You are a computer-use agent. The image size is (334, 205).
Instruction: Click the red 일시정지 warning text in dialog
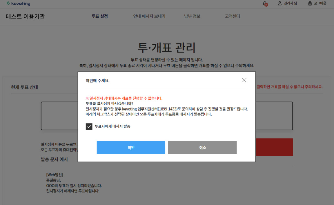[x=124, y=98]
